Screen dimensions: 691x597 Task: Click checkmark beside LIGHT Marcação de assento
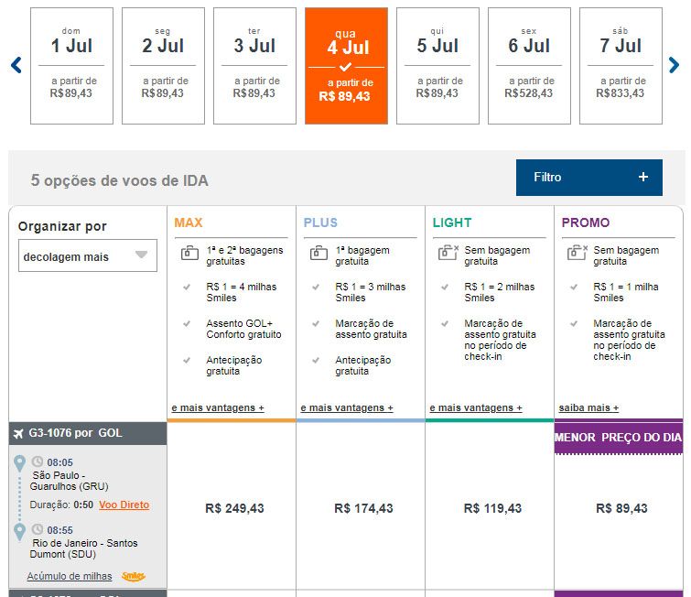445,323
